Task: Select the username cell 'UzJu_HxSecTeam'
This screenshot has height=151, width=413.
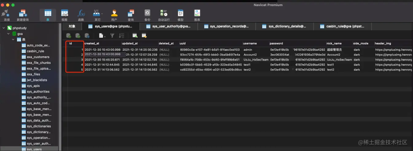Action: click(x=256, y=60)
